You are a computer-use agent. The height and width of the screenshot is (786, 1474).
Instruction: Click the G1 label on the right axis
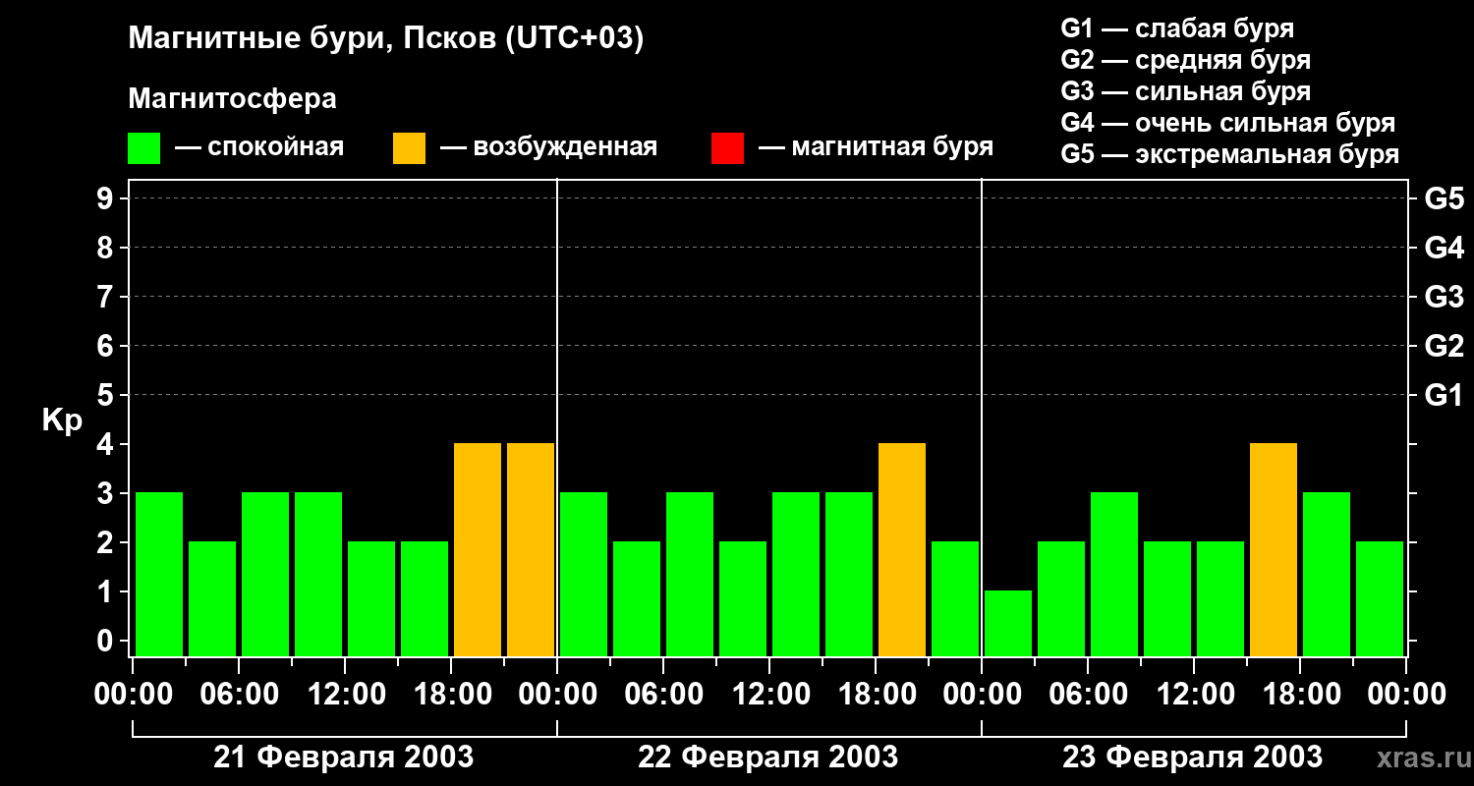pos(1445,395)
